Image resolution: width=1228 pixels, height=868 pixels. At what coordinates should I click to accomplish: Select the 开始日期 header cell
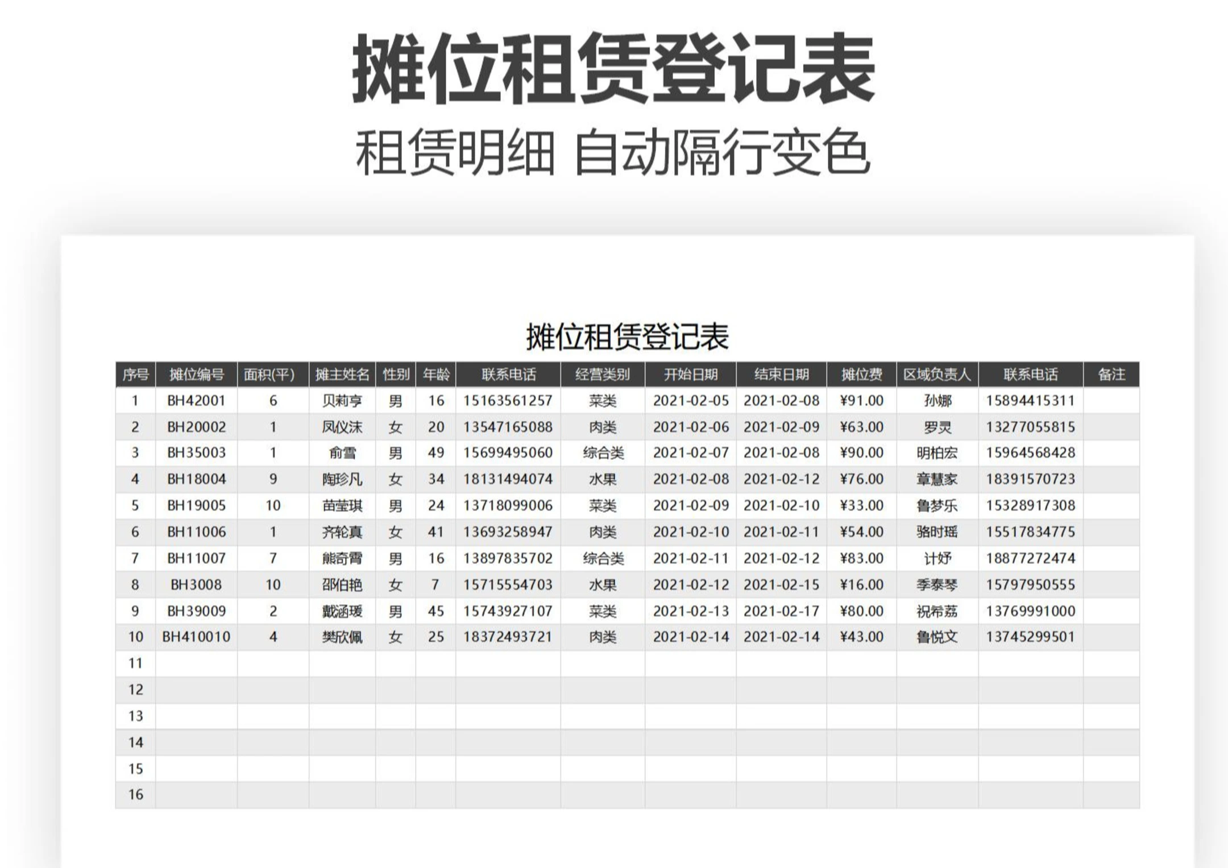(x=690, y=374)
